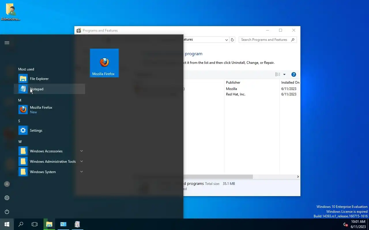Launch File Explorer from Most used list

pyautogui.click(x=49, y=79)
